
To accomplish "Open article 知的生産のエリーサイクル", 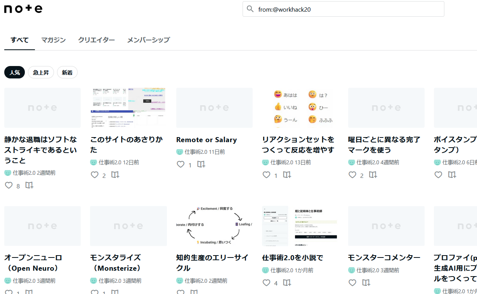I will coord(212,263).
